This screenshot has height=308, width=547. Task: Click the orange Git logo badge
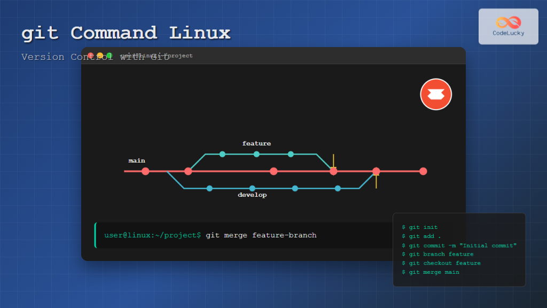tap(436, 94)
